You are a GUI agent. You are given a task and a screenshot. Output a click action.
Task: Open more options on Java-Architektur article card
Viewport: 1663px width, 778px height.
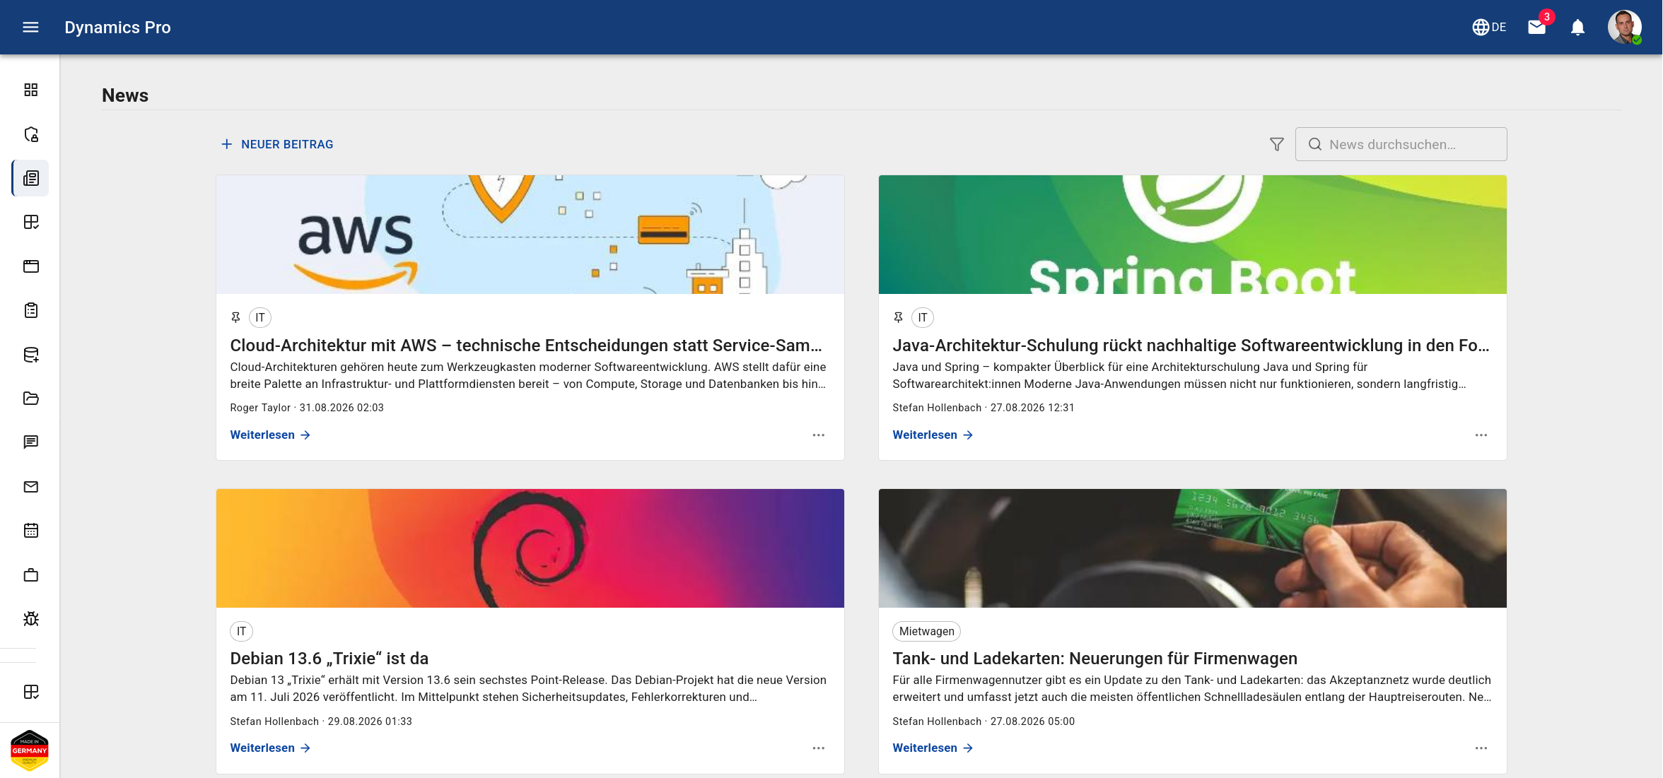[x=1481, y=435]
